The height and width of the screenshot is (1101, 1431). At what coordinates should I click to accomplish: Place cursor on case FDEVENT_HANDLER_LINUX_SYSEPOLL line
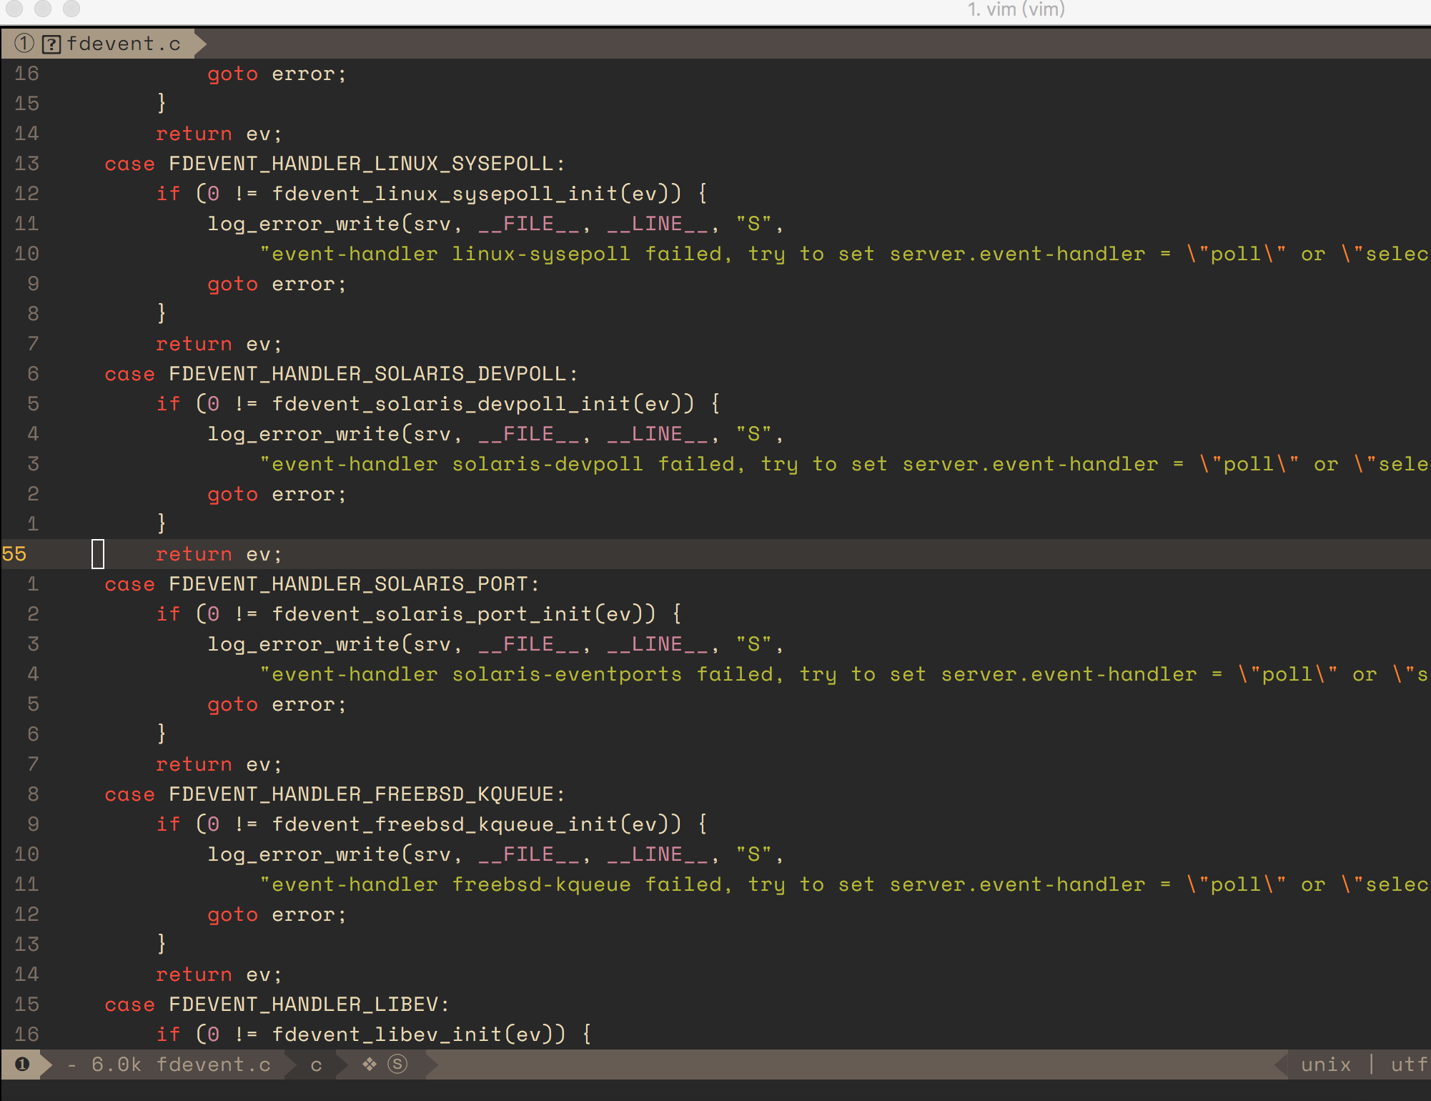tap(335, 164)
